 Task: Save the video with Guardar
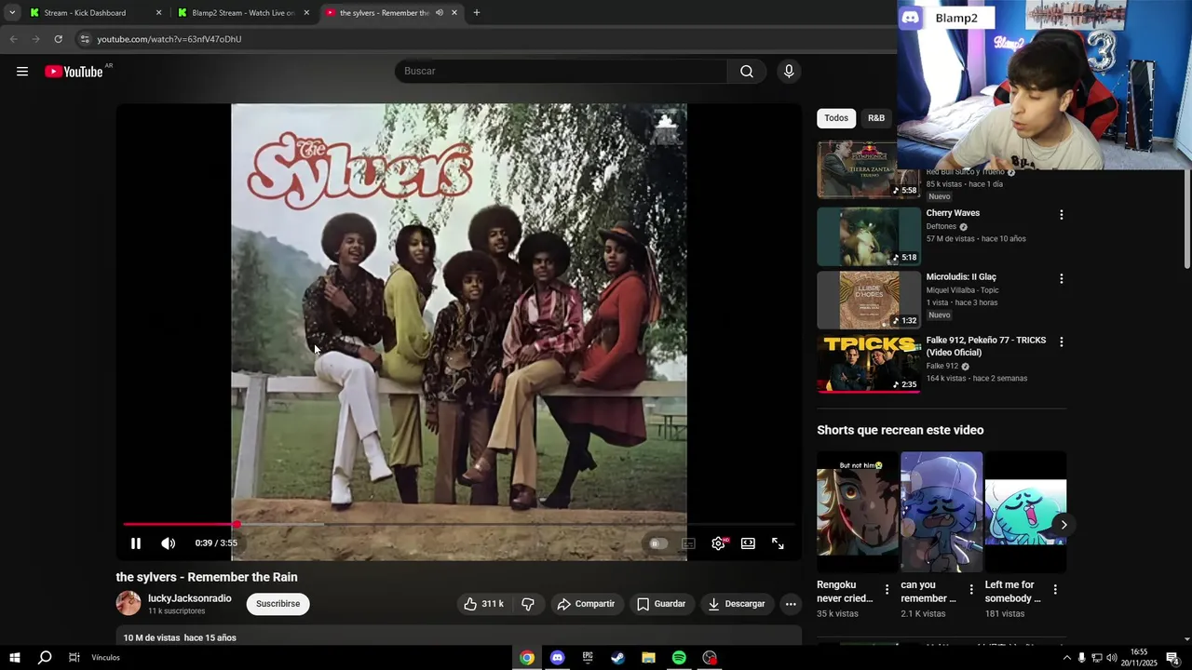661,604
